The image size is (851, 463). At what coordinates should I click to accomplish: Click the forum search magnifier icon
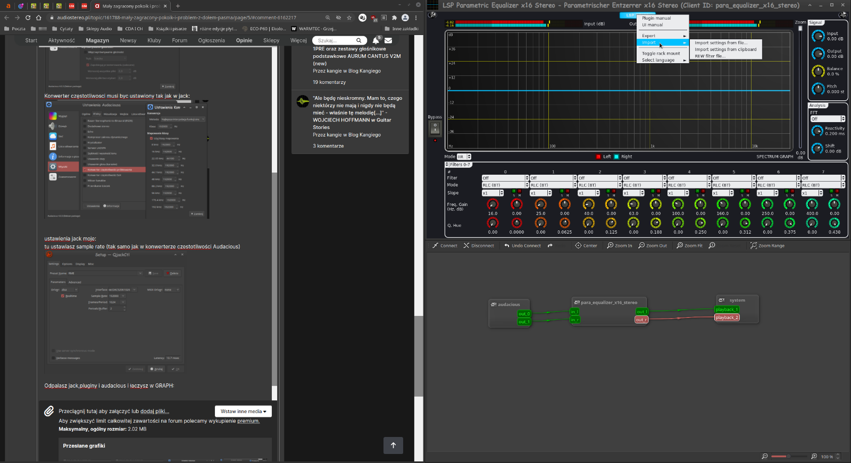coord(359,40)
